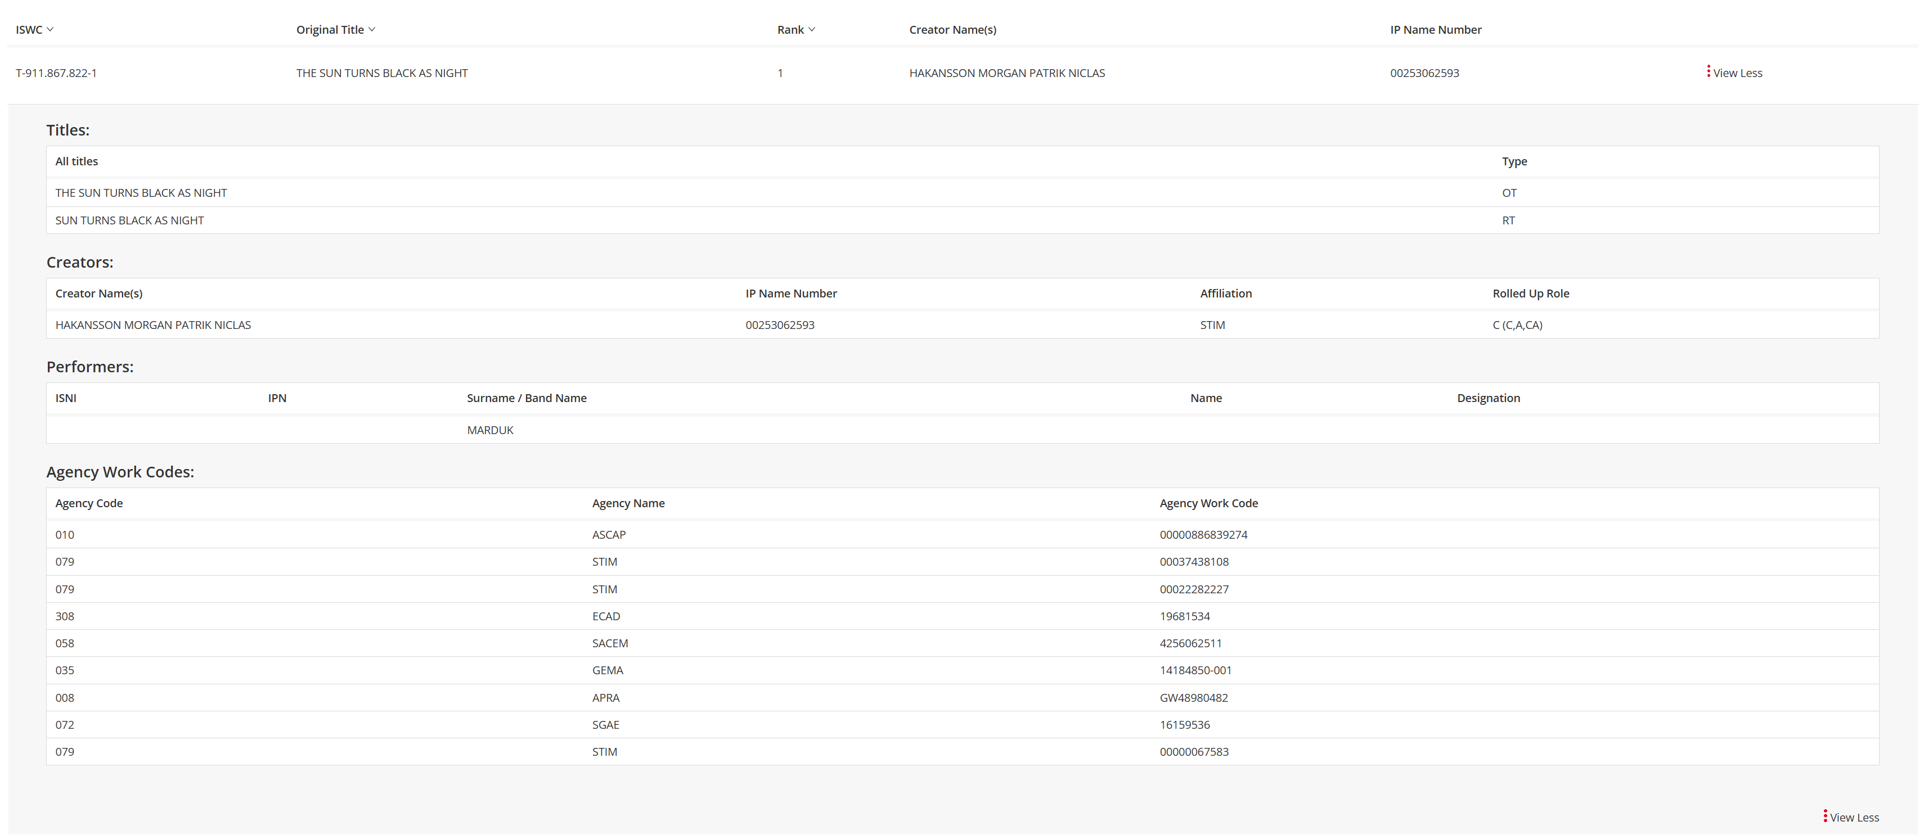Screen dimensions: 1924x839
Task: Click creator HAKANSSON MORGAN PATRIK NICLAS in Creators table
Action: 153,324
